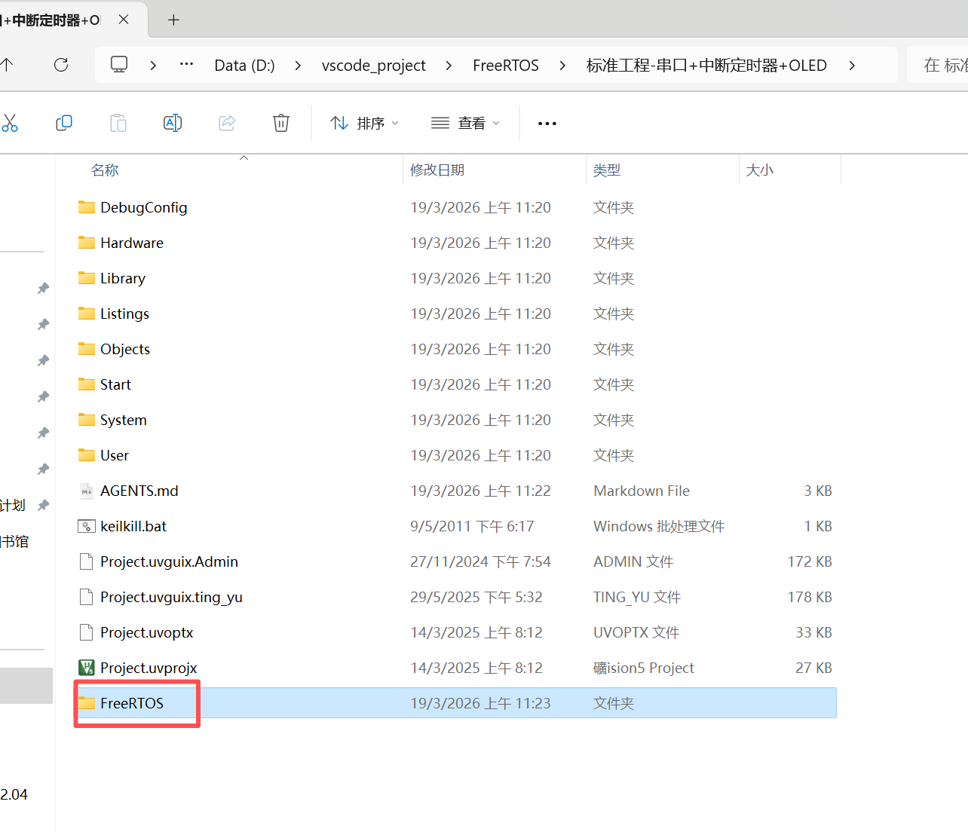Click the Refresh icon
Image resolution: width=968 pixels, height=832 pixels.
[x=61, y=66]
